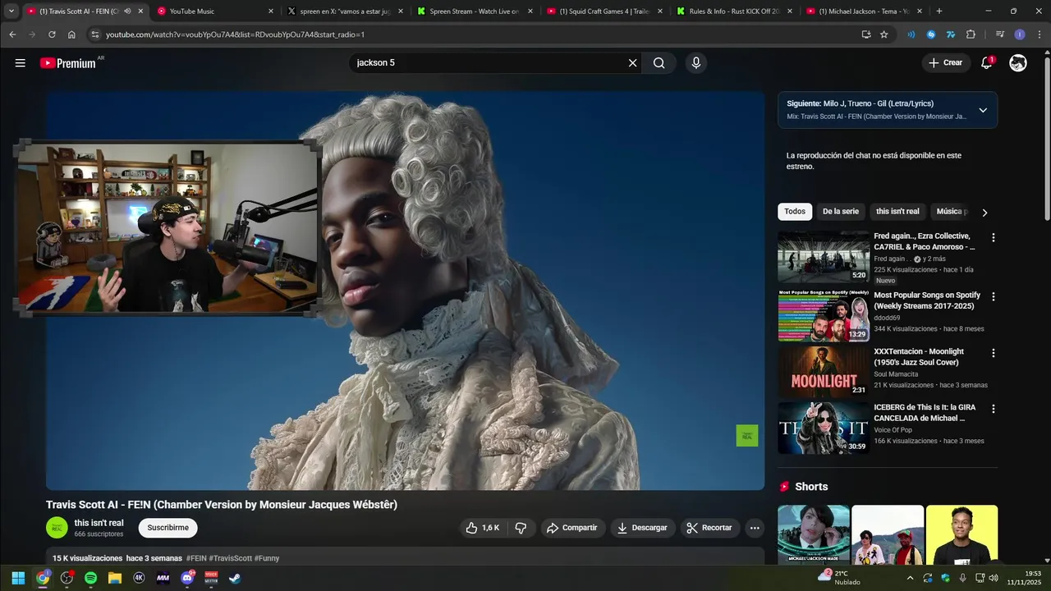The width and height of the screenshot is (1051, 591).
Task: Click the address bar URL
Action: [235, 34]
